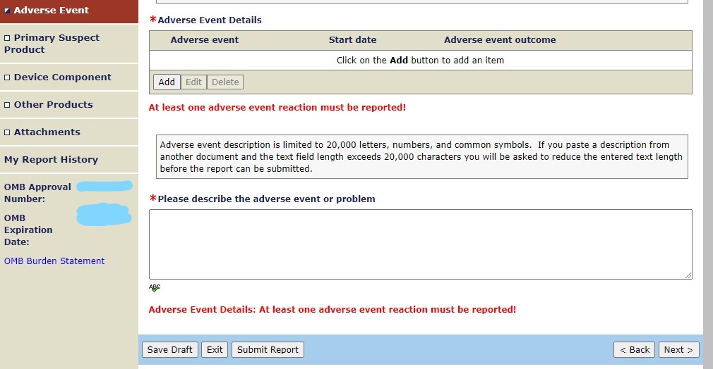Focus the adverse event description text area
Screen dimensions: 713x369
point(420,244)
